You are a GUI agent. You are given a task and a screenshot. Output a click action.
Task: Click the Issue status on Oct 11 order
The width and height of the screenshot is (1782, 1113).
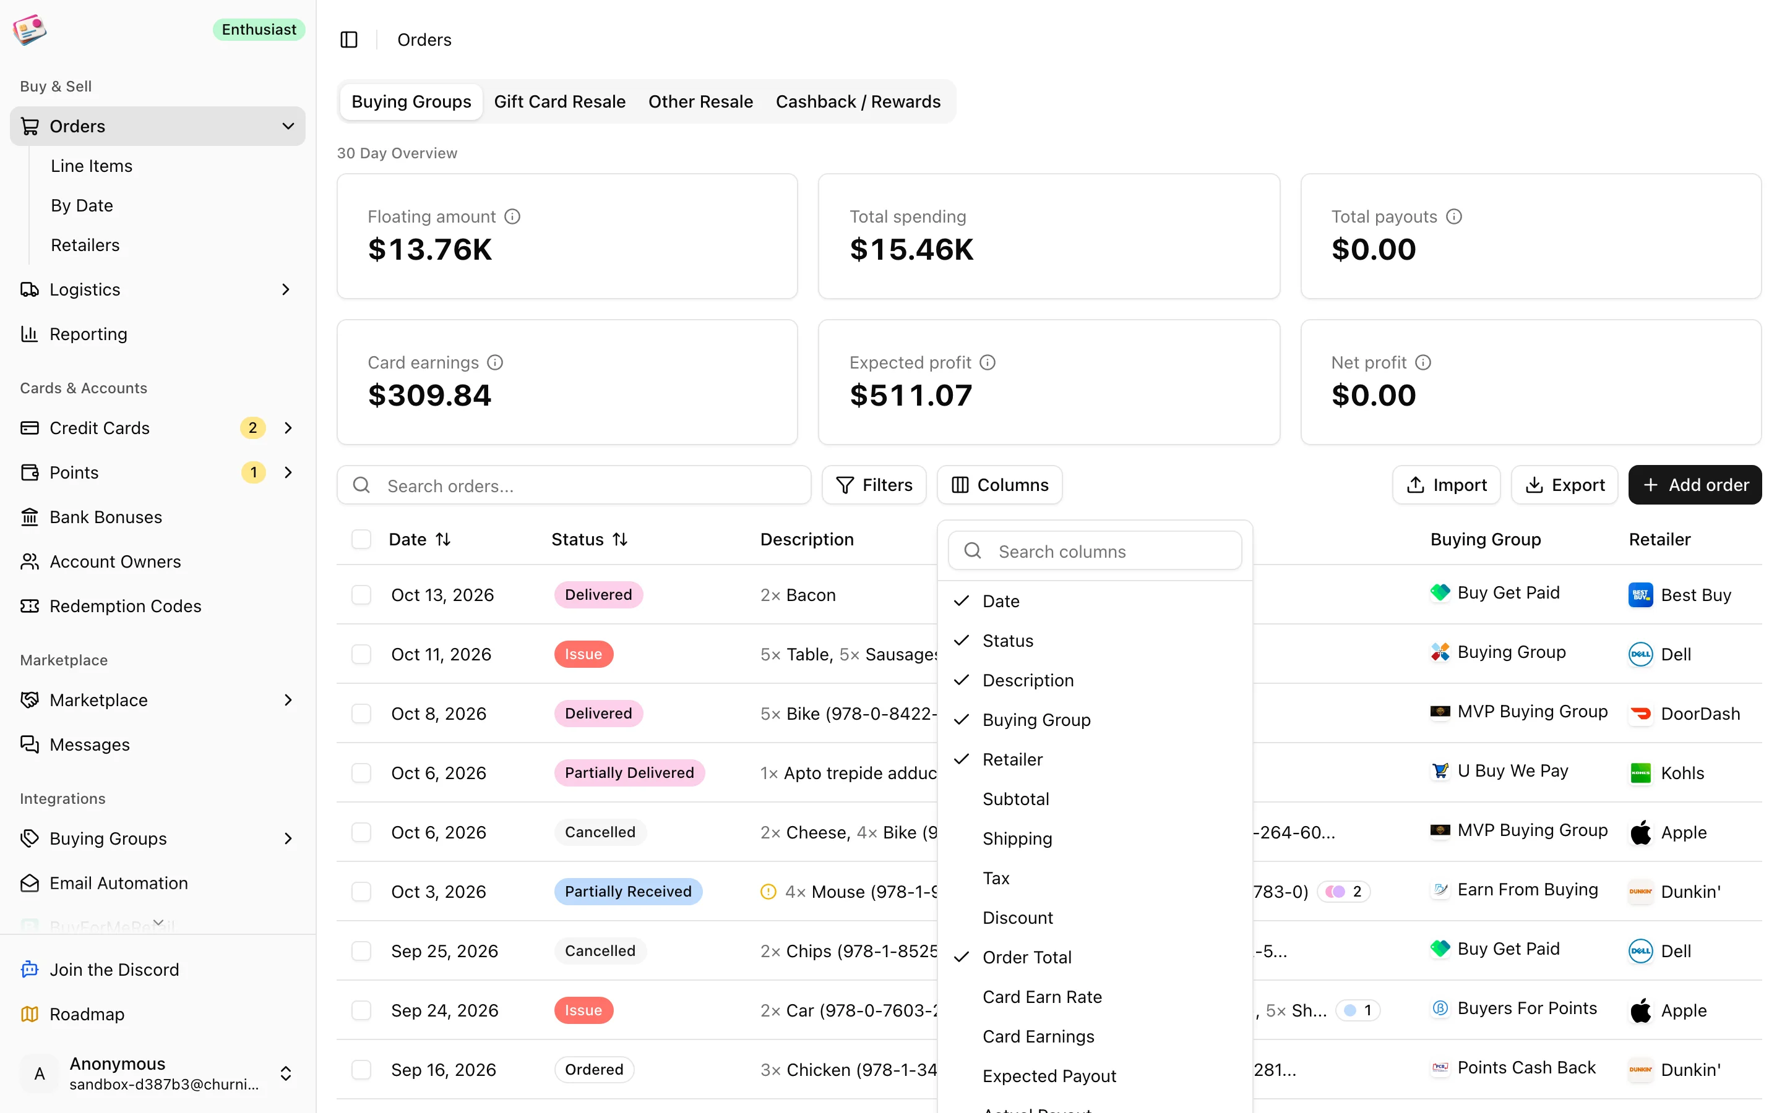(x=583, y=654)
